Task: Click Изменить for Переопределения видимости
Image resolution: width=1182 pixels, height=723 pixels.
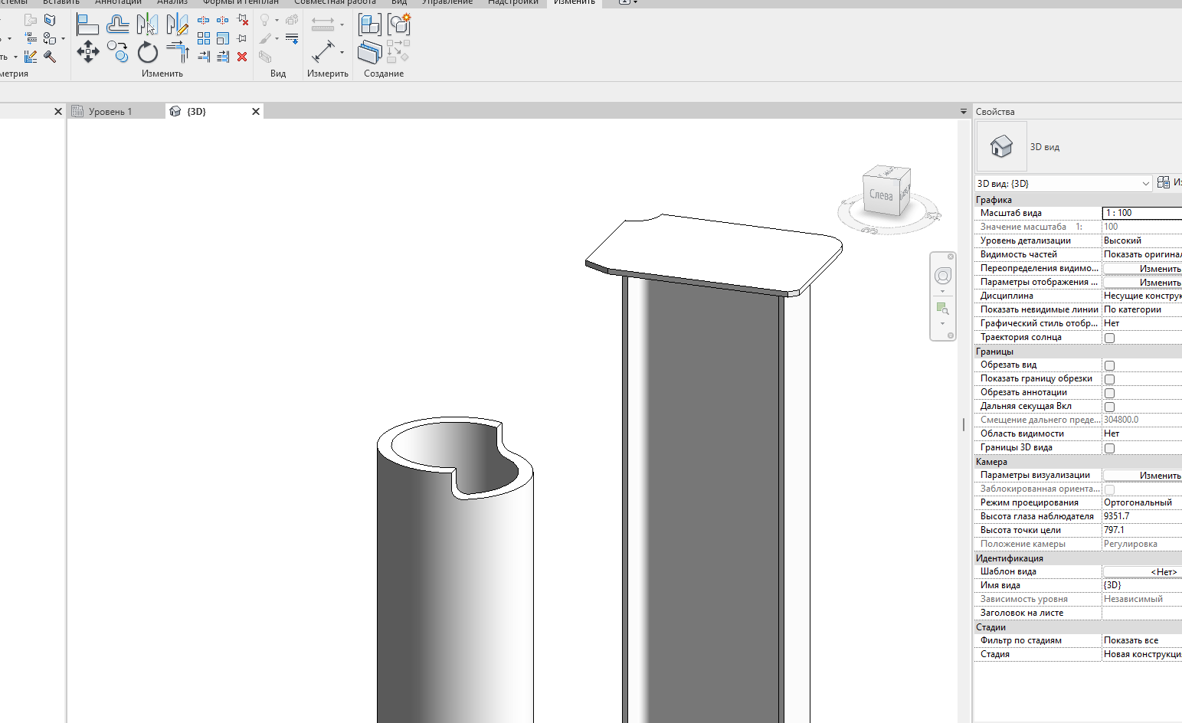Action: tap(1143, 269)
